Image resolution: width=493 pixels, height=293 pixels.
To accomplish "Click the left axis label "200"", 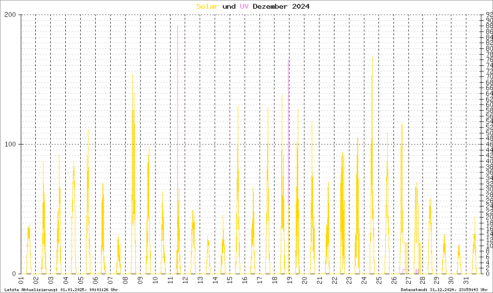I will point(10,15).
